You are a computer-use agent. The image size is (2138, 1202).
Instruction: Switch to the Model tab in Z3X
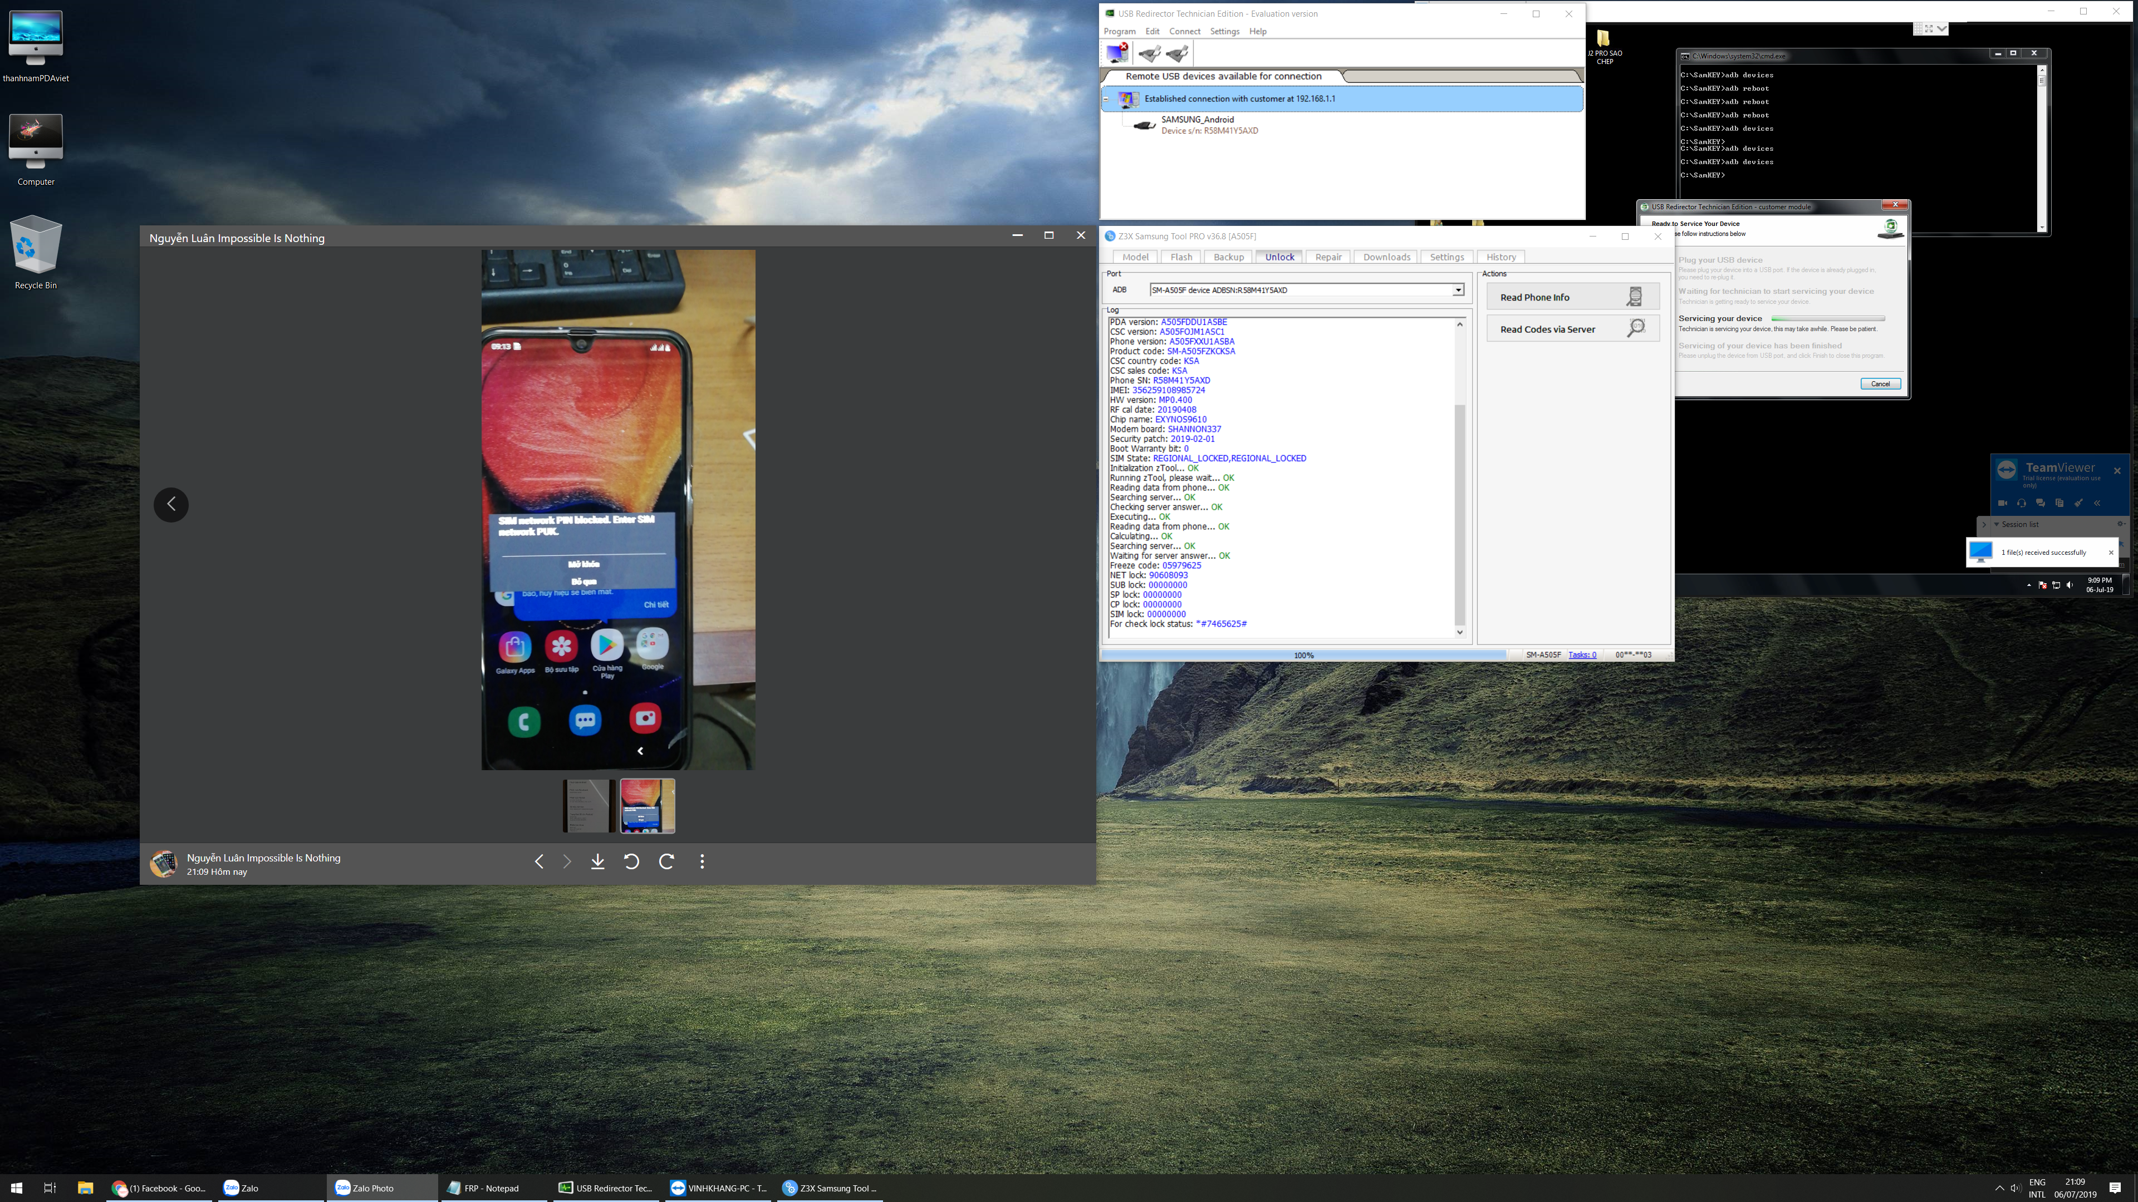(1135, 257)
